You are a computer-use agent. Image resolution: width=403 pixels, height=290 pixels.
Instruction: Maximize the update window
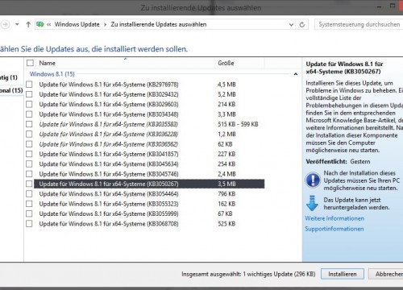tap(393, 6)
